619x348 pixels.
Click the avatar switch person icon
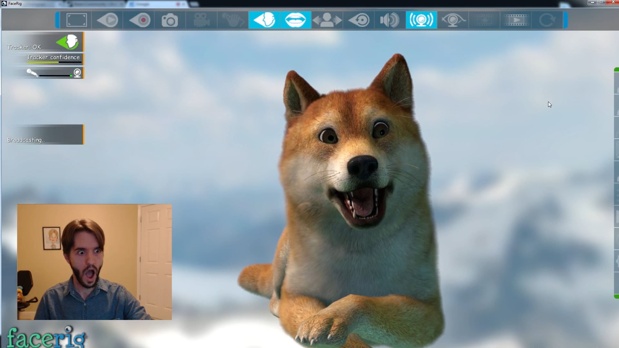[327, 20]
